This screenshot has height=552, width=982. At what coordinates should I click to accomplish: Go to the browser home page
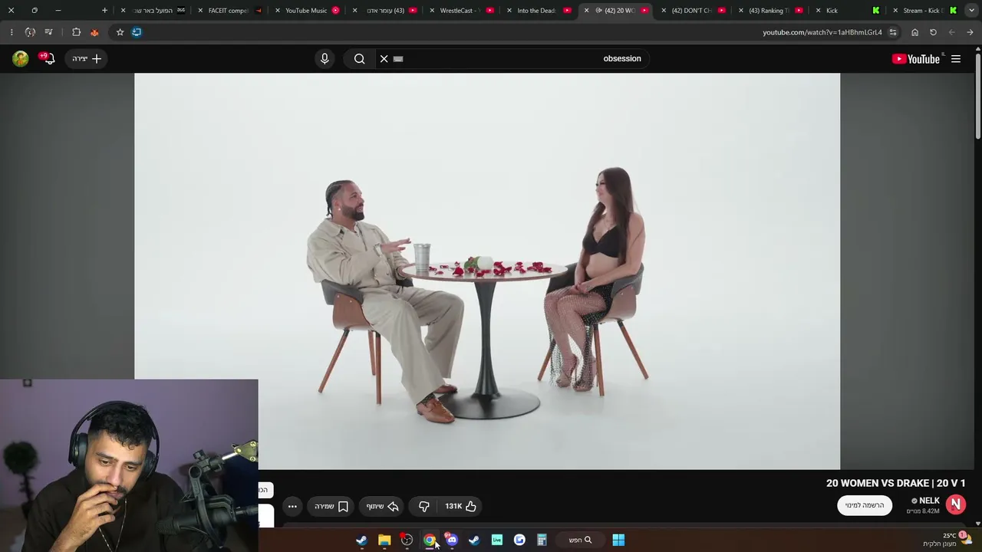click(914, 32)
